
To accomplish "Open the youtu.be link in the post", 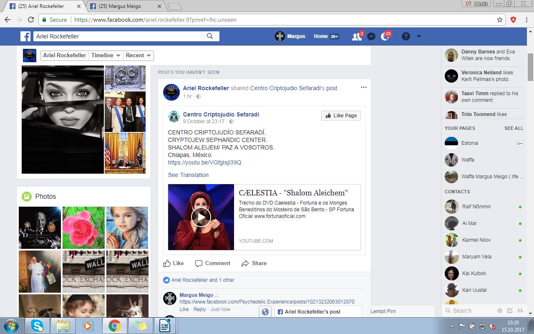I will coord(205,162).
